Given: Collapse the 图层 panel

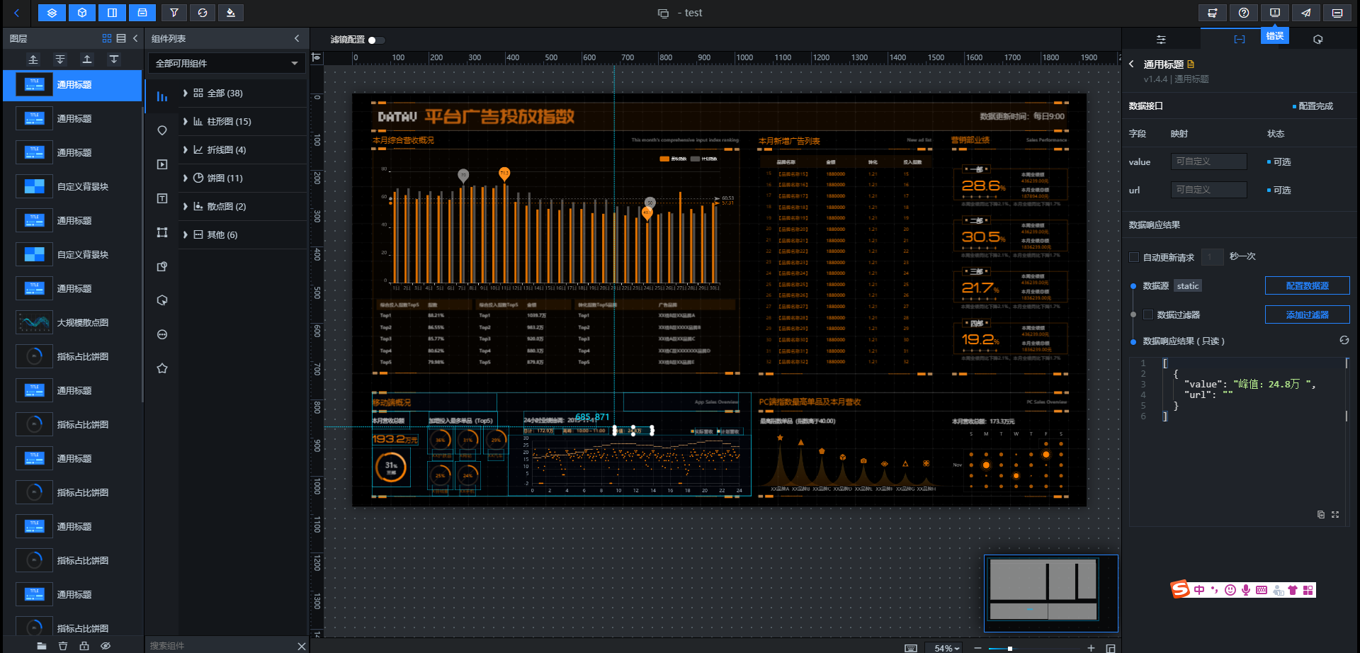Looking at the screenshot, I should [135, 38].
